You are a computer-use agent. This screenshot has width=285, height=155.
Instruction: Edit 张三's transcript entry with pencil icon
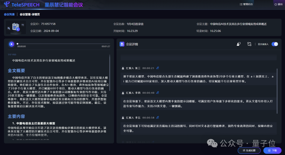click(158, 68)
